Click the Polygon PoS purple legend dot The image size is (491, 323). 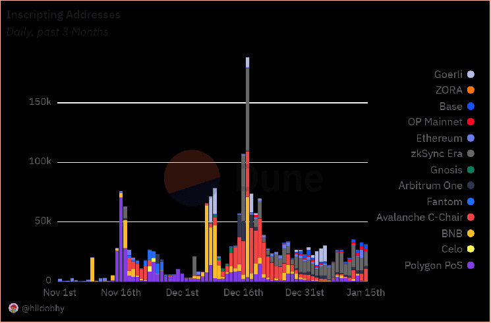(x=471, y=266)
